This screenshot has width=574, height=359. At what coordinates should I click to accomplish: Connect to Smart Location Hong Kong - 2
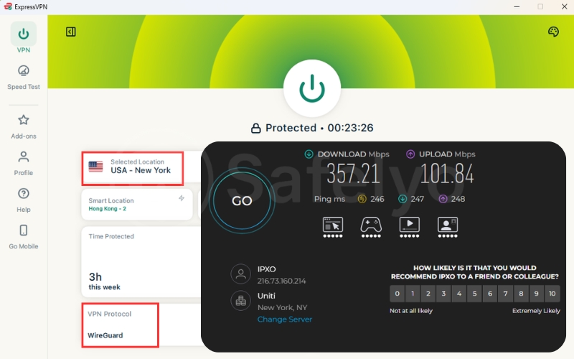(137, 205)
